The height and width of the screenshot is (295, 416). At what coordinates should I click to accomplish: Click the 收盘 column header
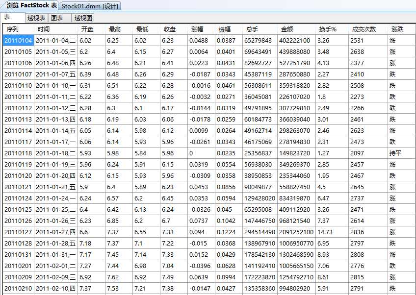click(x=174, y=29)
